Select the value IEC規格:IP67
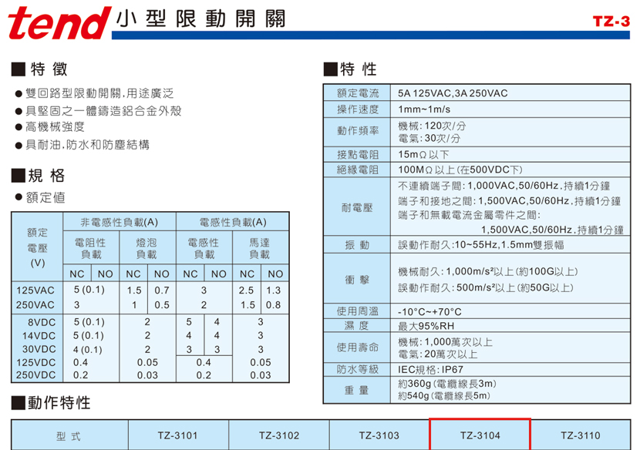Viewport: 640px width, 450px height. pyautogui.click(x=430, y=370)
